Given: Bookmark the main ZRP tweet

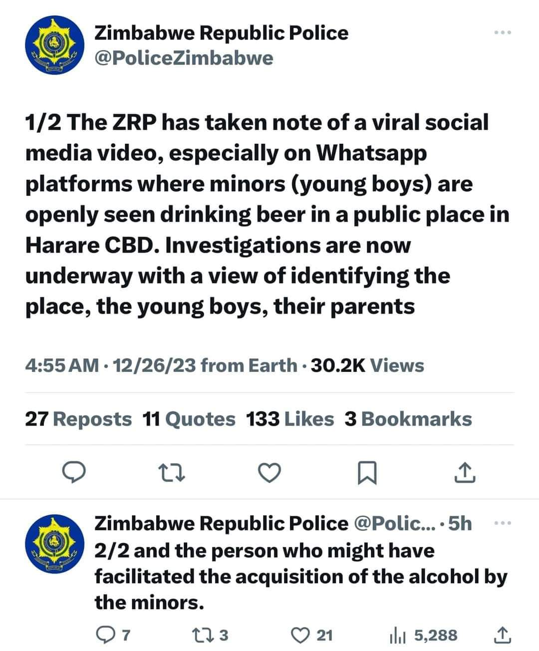Looking at the screenshot, I should [x=367, y=472].
